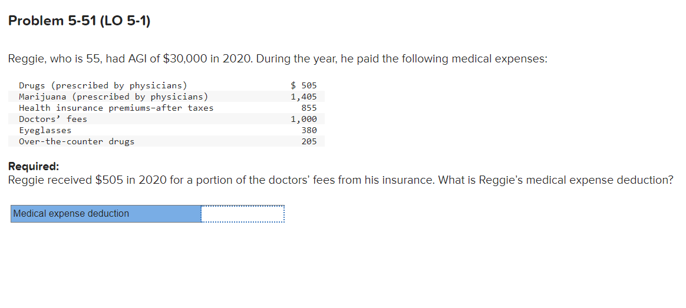Click the 205 over-the-counter amount
The image size is (686, 308).
pyautogui.click(x=309, y=141)
